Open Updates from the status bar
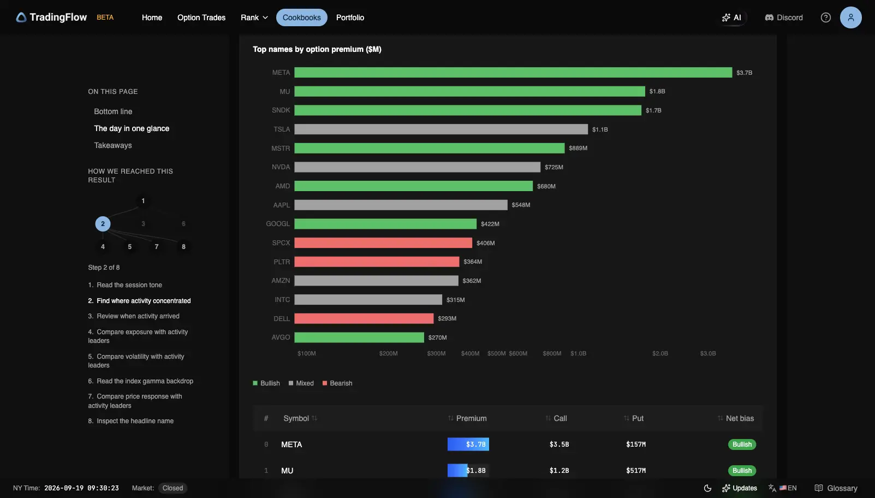This screenshot has height=498, width=875. (740, 488)
